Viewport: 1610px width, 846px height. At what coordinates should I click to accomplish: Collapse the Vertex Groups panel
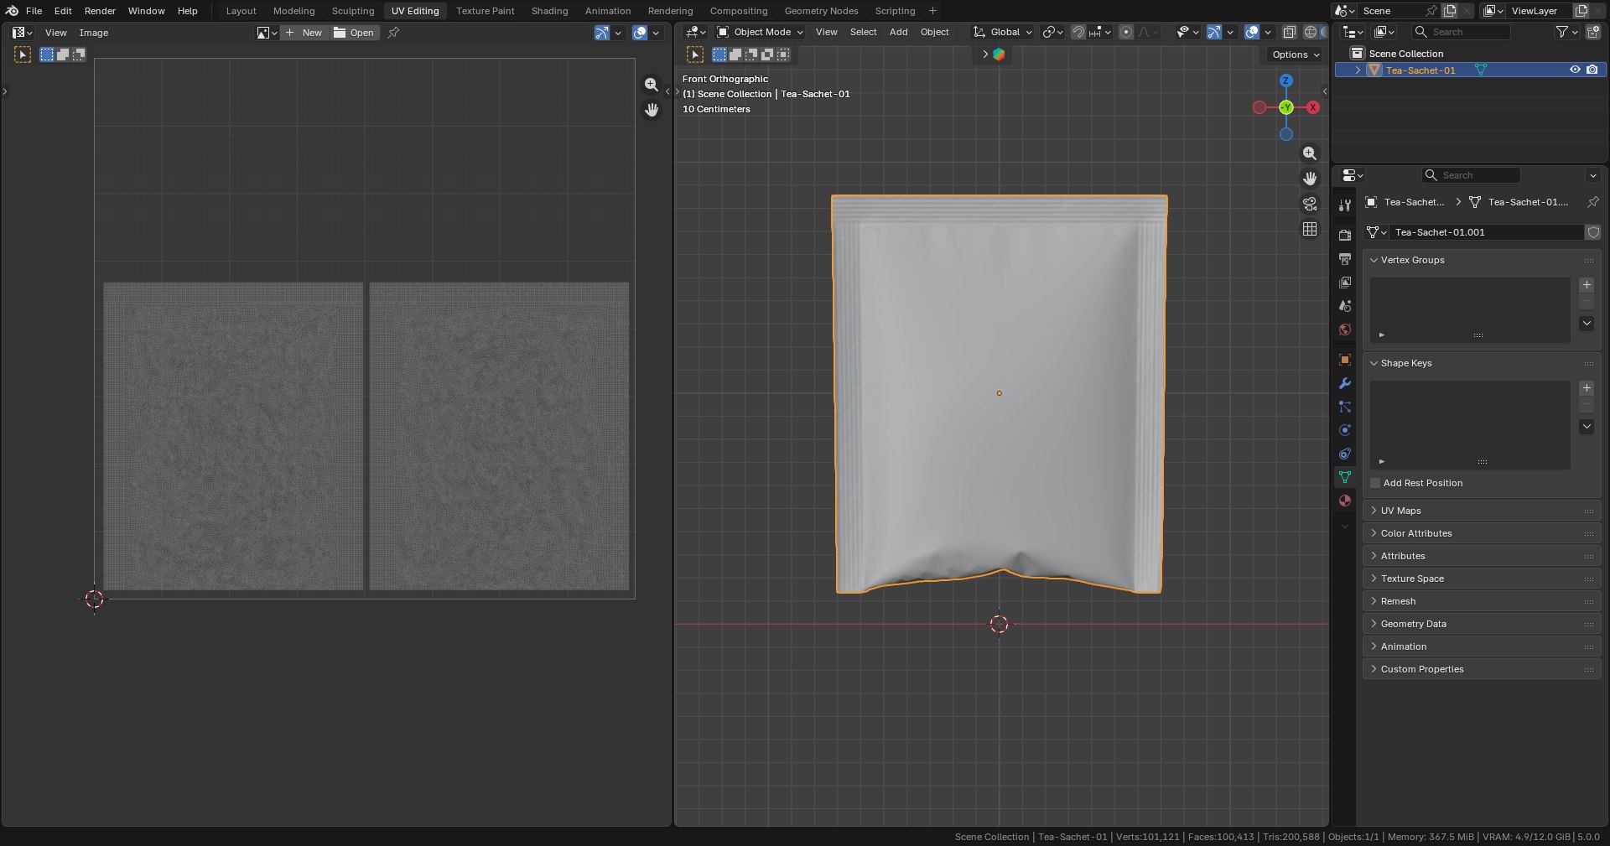(x=1482, y=260)
